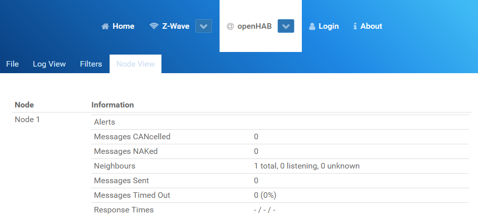Click the Z-Wave wifi signal icon

click(x=154, y=26)
